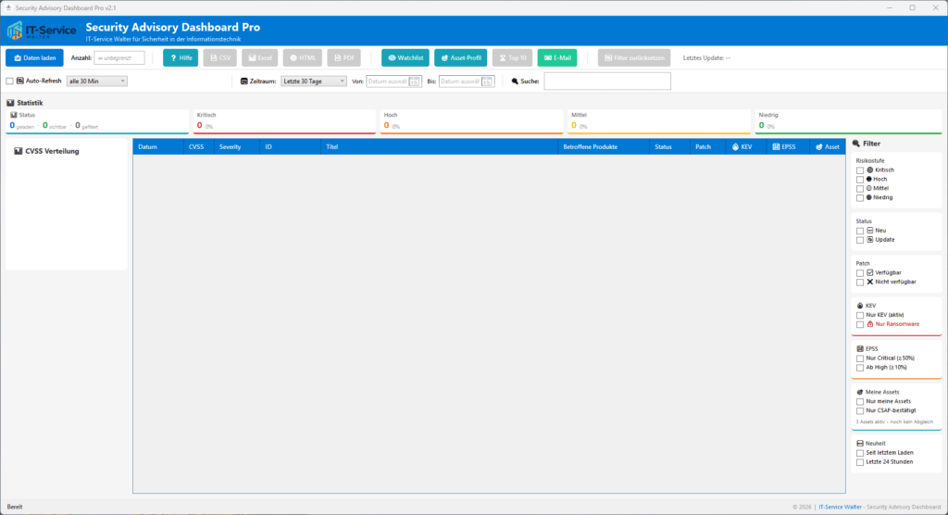Check the Patch Verfügbar filter
948x515 pixels.
coord(860,273)
